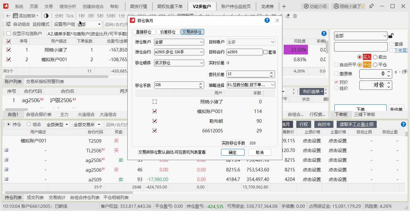Screen dimensions: 410x211
Task: Click the back arrow in the toolbar
Action: [8, 15]
